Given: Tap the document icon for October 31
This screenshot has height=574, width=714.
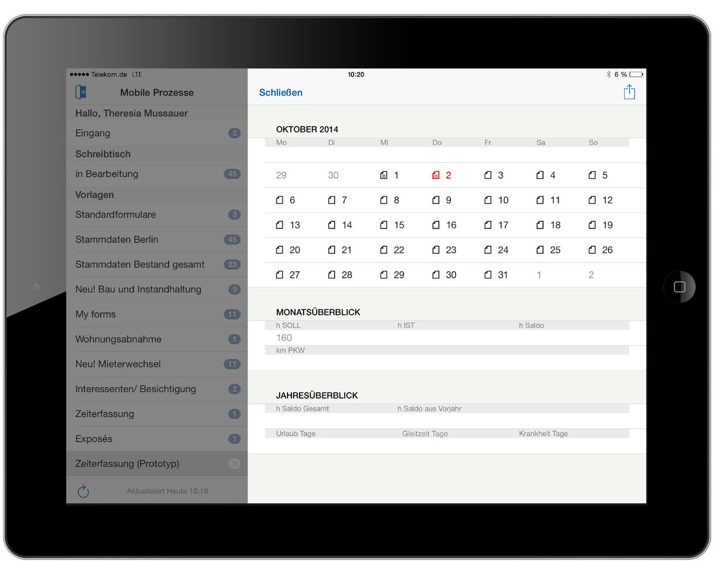Looking at the screenshot, I should (488, 275).
